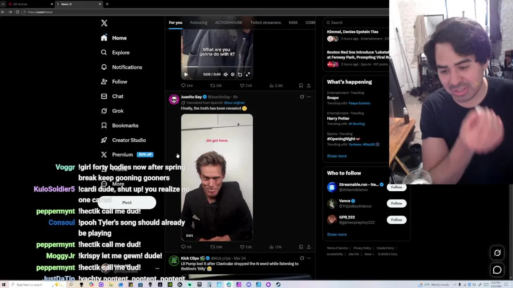The height and width of the screenshot is (288, 513).
Task: Follow Streamable.run account
Action: 396,187
